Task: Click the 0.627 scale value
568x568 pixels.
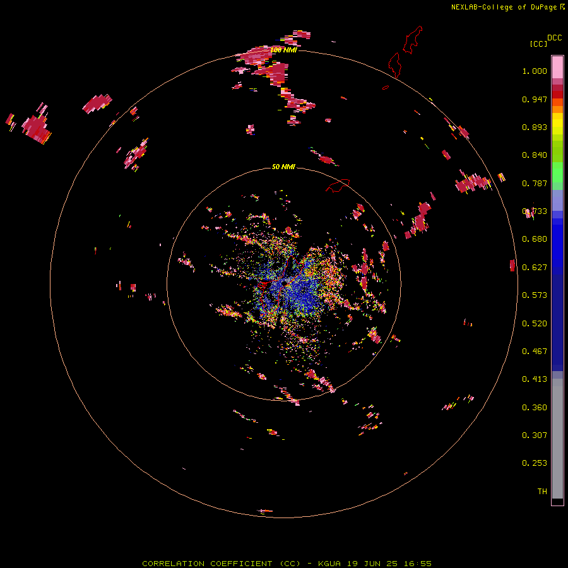Action: [x=535, y=268]
